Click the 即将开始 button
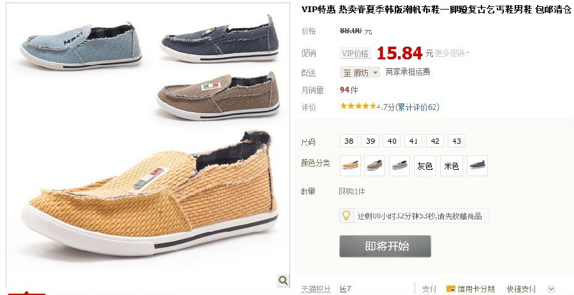574x295 pixels. [x=385, y=246]
